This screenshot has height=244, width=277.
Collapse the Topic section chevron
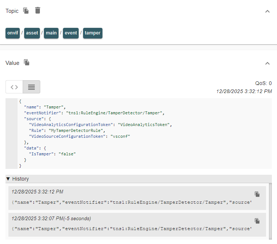(x=267, y=11)
